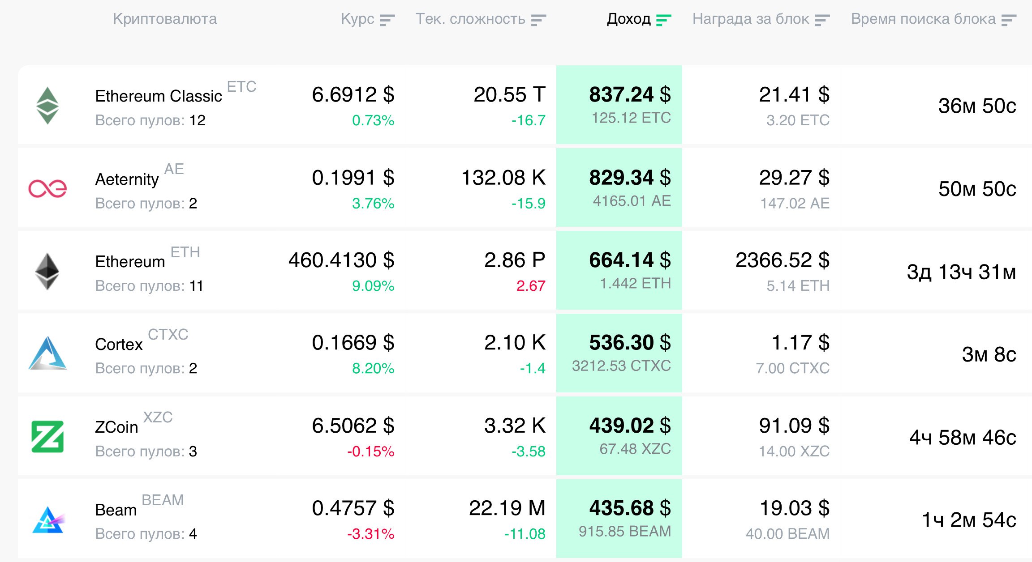Click the 21.41 $ block reward
Image resolution: width=1032 pixels, height=562 pixels.
pos(794,95)
